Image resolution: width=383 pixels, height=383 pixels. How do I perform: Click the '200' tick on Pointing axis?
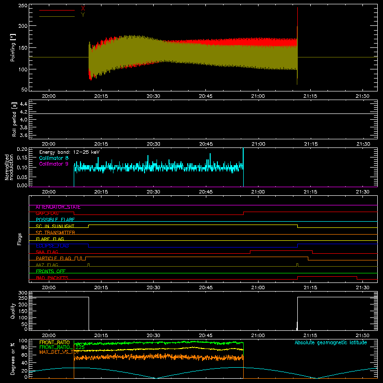pyautogui.click(x=23, y=26)
